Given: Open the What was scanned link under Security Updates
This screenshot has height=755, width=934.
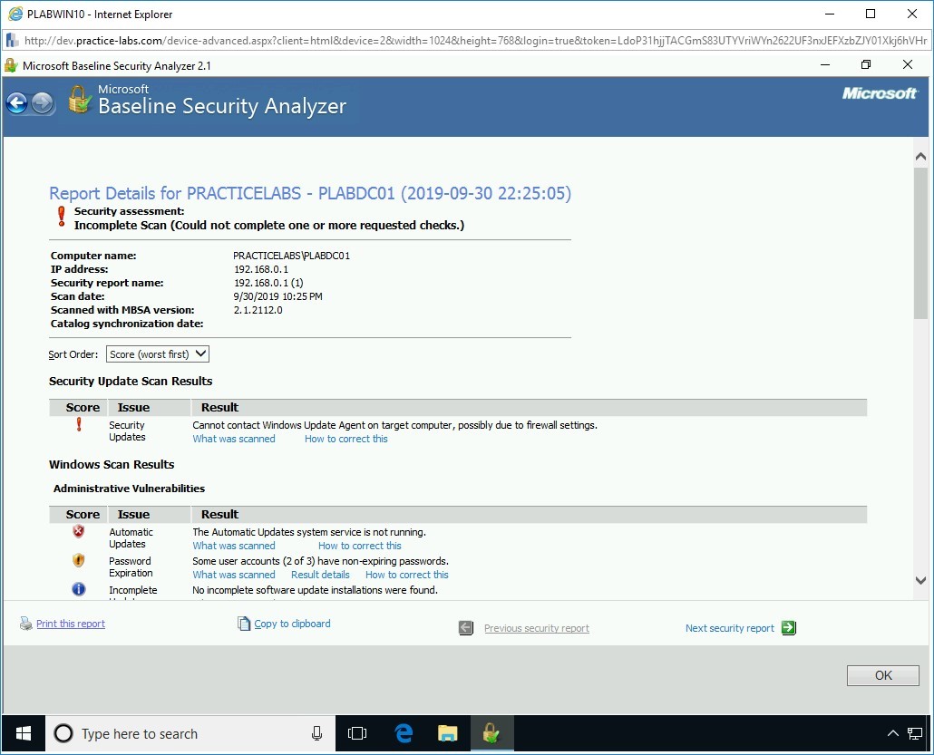Looking at the screenshot, I should [233, 438].
